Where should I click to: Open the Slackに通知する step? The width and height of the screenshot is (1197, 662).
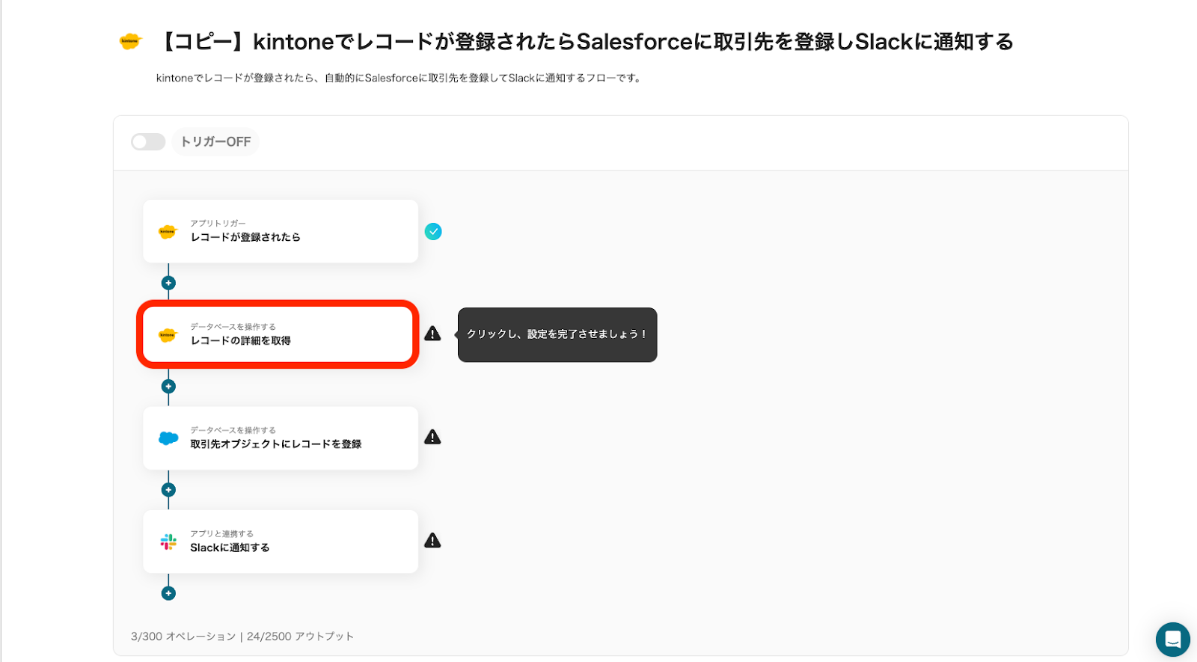281,542
